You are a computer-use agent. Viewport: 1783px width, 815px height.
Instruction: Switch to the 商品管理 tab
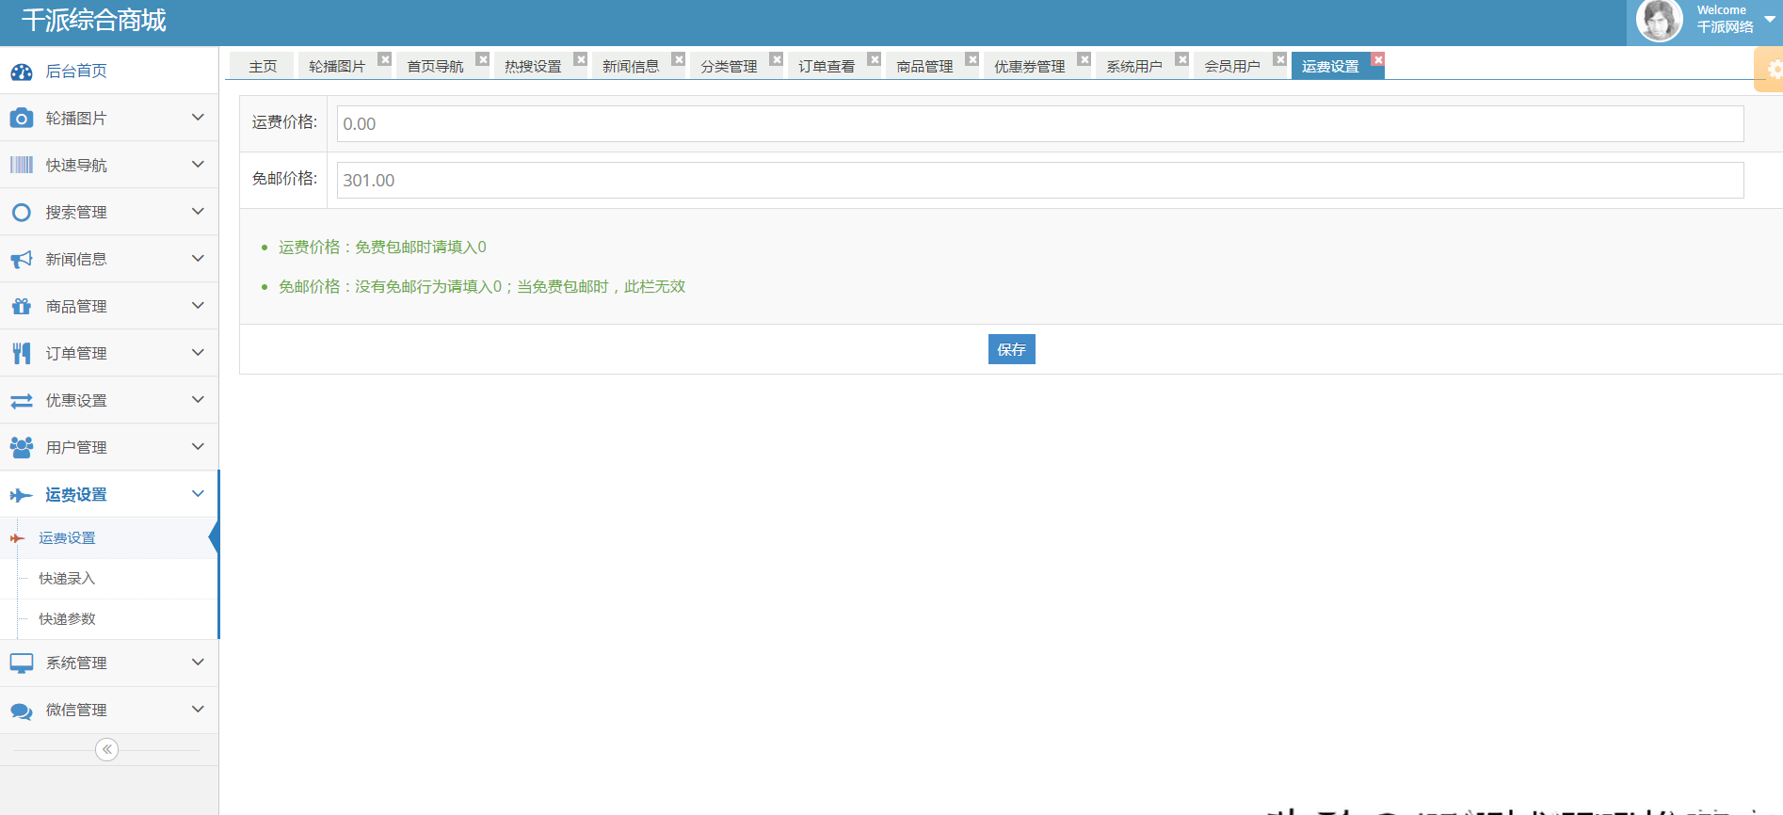coord(924,66)
